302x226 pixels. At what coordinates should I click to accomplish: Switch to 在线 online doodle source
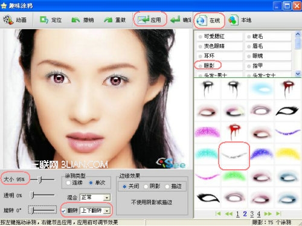[x=208, y=21]
